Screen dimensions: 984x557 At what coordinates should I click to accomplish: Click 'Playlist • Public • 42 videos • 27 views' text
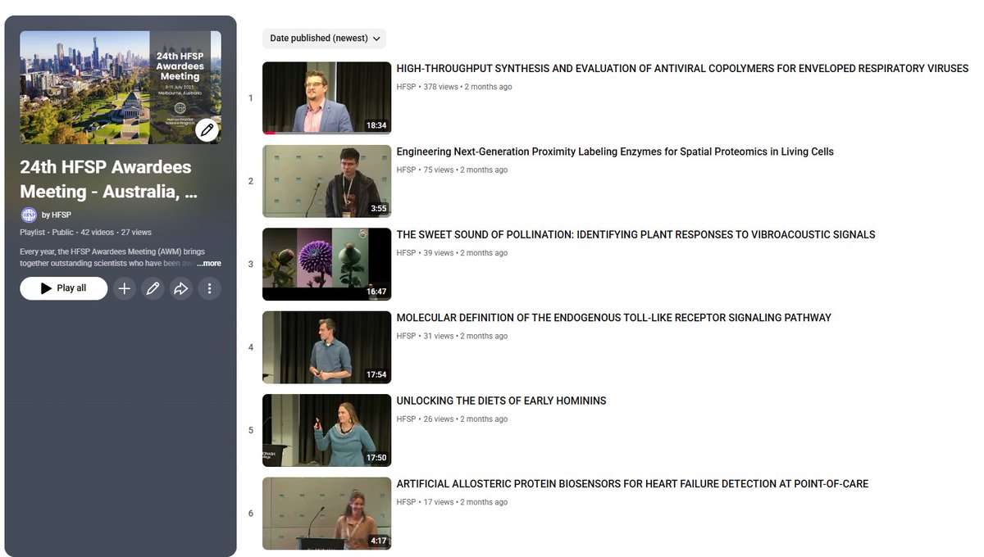(x=85, y=233)
